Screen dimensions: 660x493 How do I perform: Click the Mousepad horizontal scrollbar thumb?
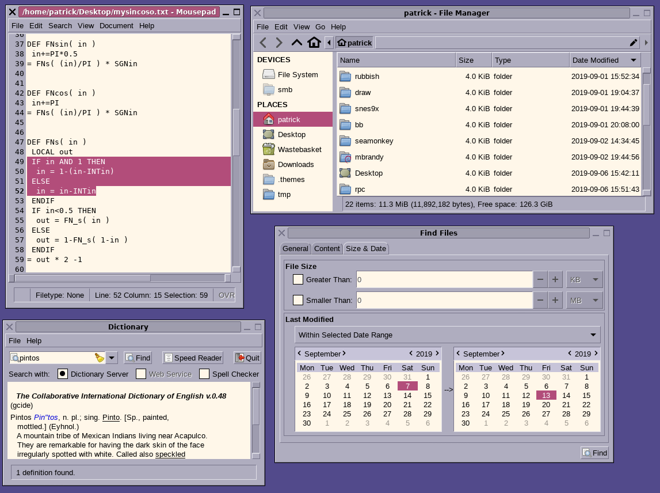coord(82,278)
